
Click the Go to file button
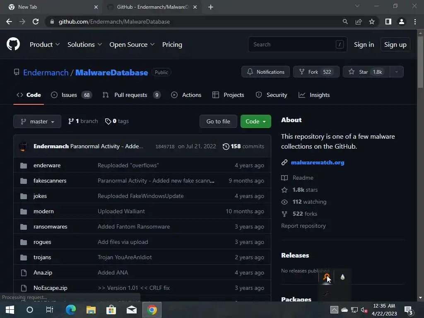pos(218,121)
